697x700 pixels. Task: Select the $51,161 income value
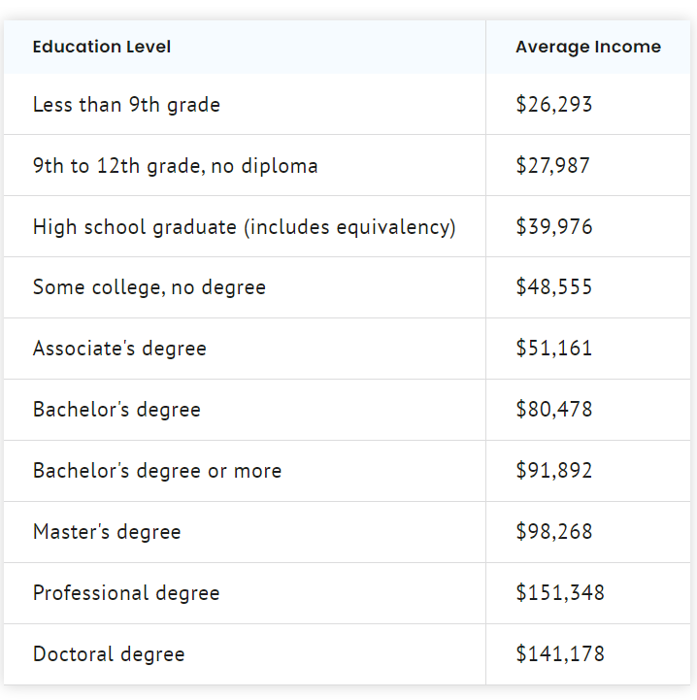click(553, 349)
